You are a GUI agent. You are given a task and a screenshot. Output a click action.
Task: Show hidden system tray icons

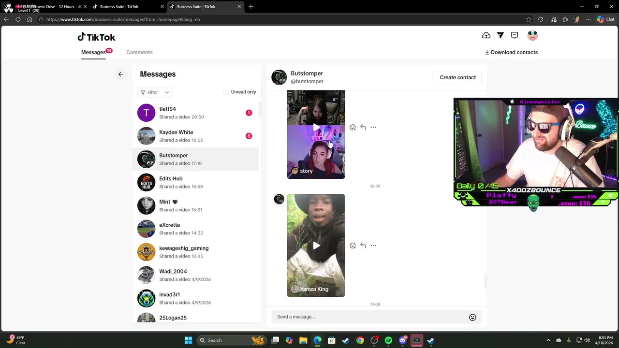[x=548, y=340]
